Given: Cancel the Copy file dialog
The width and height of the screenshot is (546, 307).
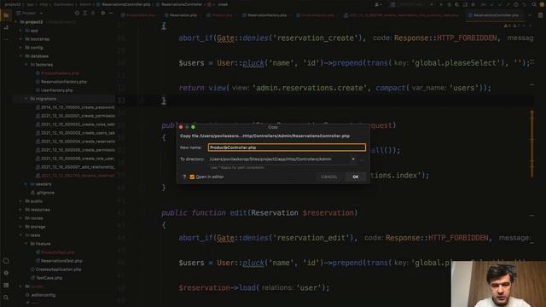Looking at the screenshot, I should [x=329, y=177].
